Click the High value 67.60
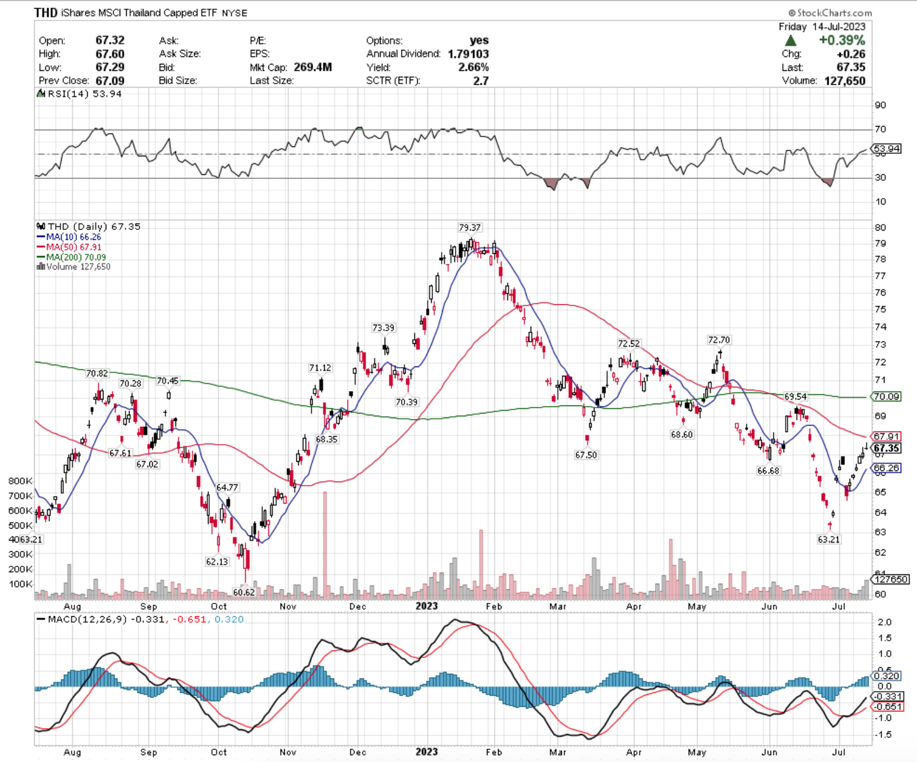This screenshot has width=917, height=762. (110, 54)
